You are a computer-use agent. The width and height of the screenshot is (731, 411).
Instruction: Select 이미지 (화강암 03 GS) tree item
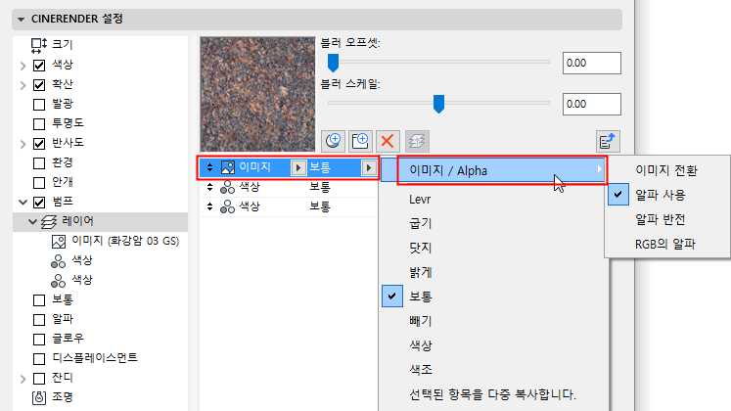click(125, 241)
